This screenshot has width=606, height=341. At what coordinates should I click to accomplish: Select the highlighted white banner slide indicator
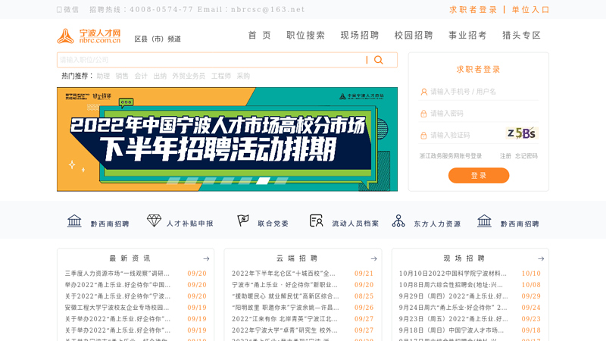coord(263,180)
